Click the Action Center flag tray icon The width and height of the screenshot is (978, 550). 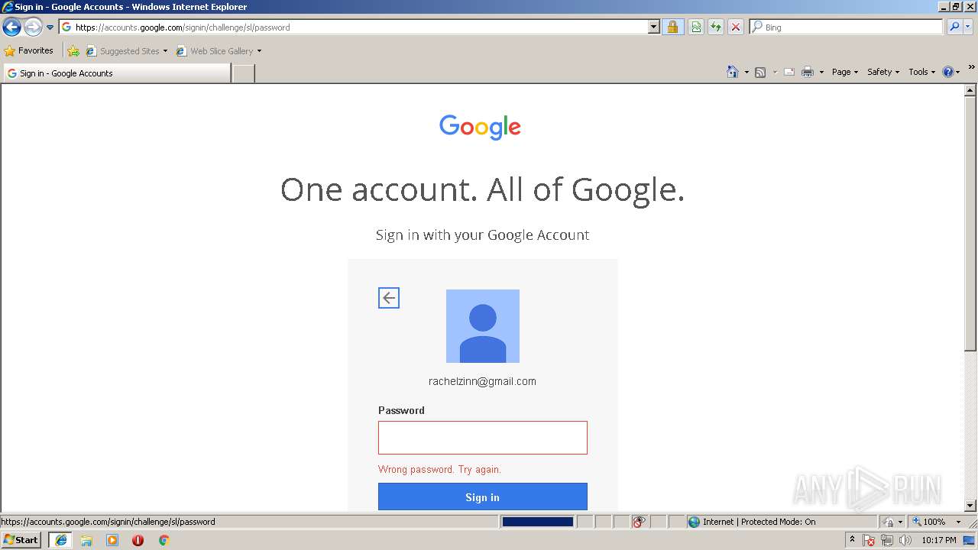click(870, 540)
